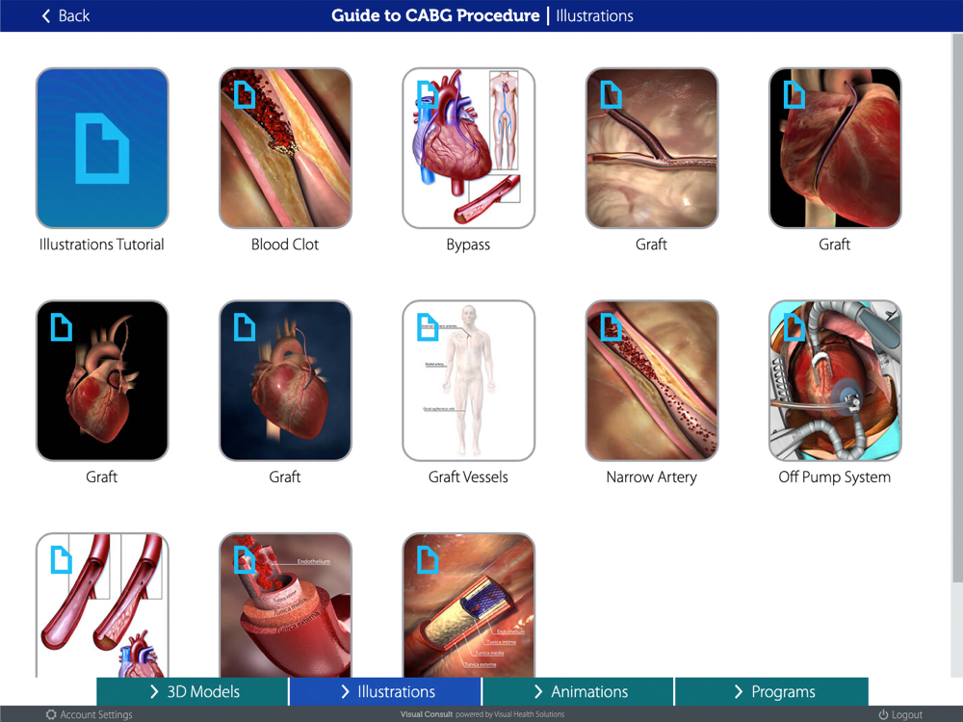Click the vertical scrollbar on right

coord(957,307)
